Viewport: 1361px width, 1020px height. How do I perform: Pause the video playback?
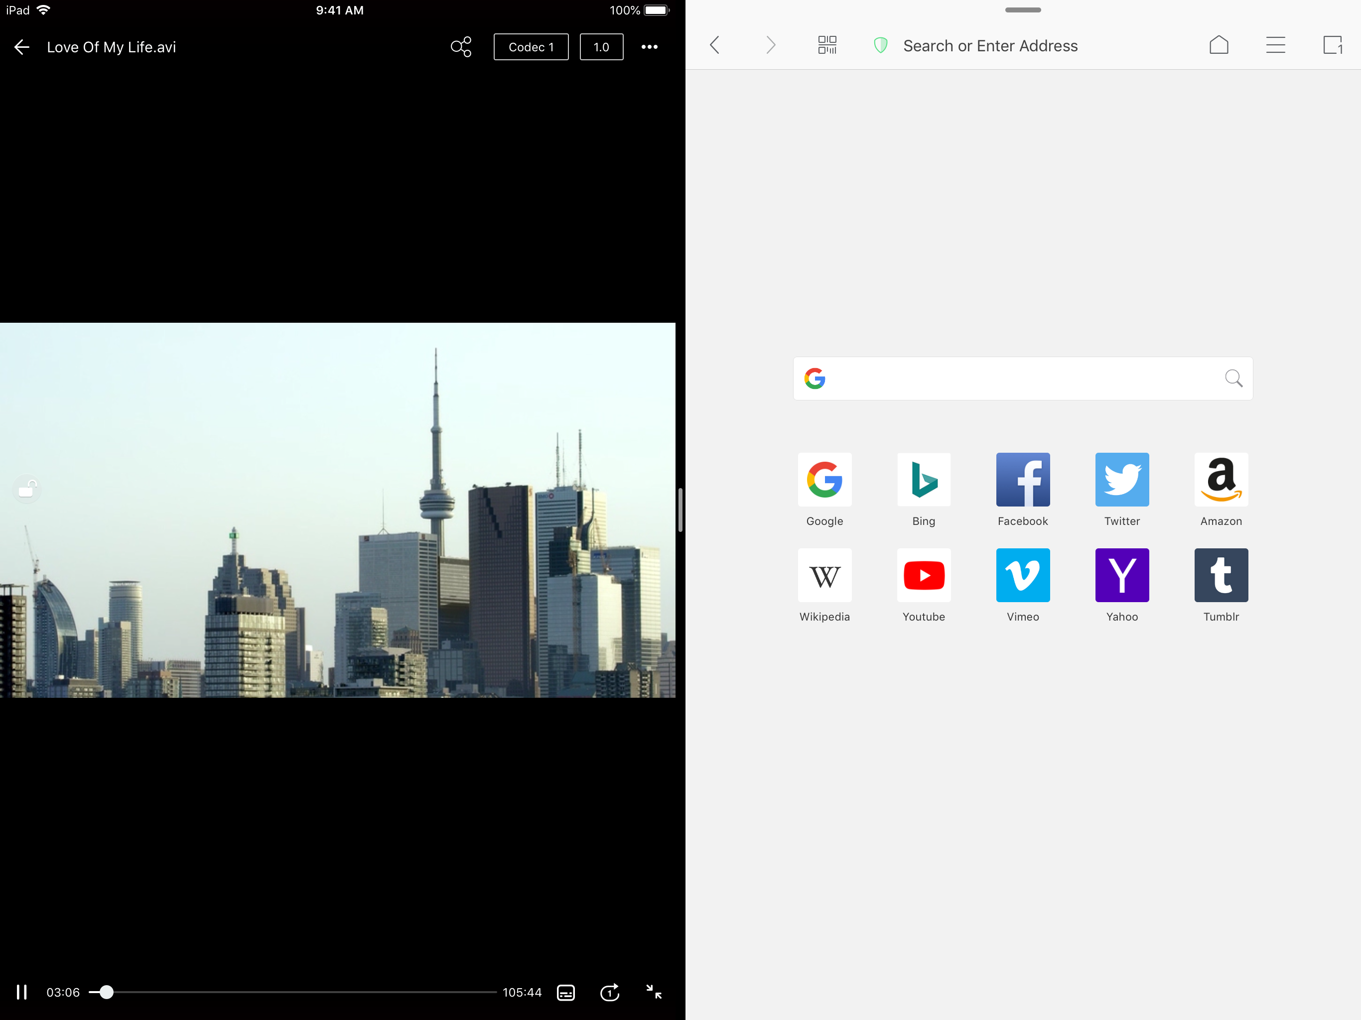(x=21, y=992)
